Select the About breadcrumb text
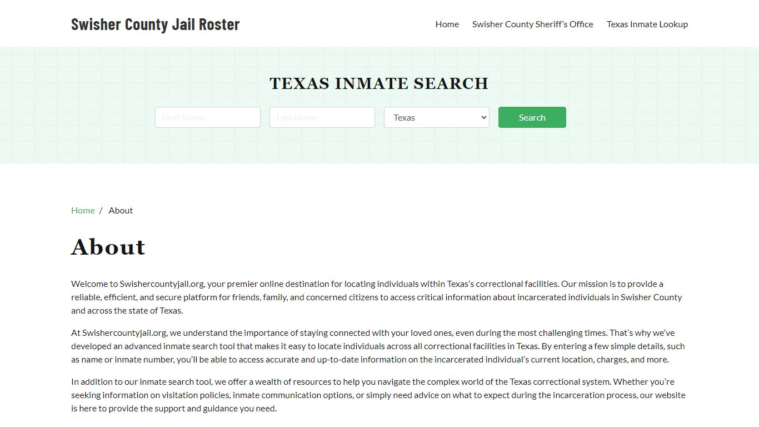759x427 pixels. [x=121, y=210]
